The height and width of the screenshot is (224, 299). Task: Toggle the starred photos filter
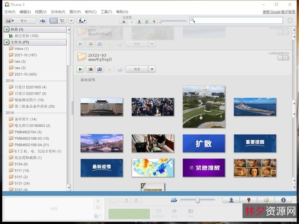tap(124, 22)
